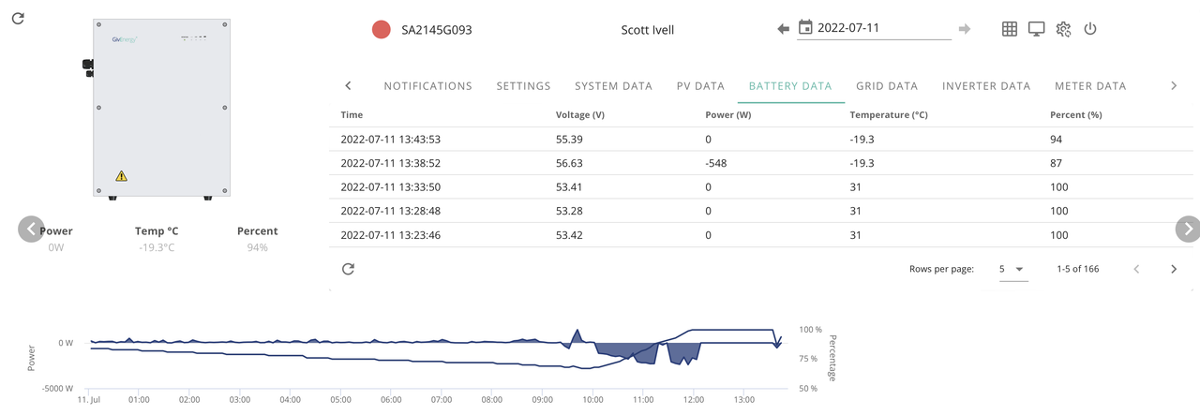This screenshot has height=415, width=1200.
Task: Select row with time 13:28:48
Action: coord(761,211)
